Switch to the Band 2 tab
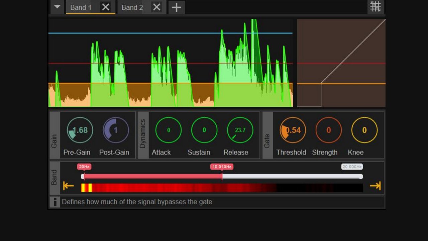 [x=132, y=7]
